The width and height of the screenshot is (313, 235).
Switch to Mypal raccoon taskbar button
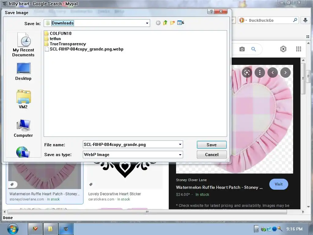tap(66, 229)
